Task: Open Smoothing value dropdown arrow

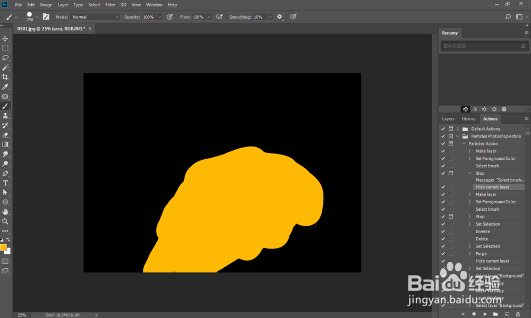Action: (x=270, y=17)
